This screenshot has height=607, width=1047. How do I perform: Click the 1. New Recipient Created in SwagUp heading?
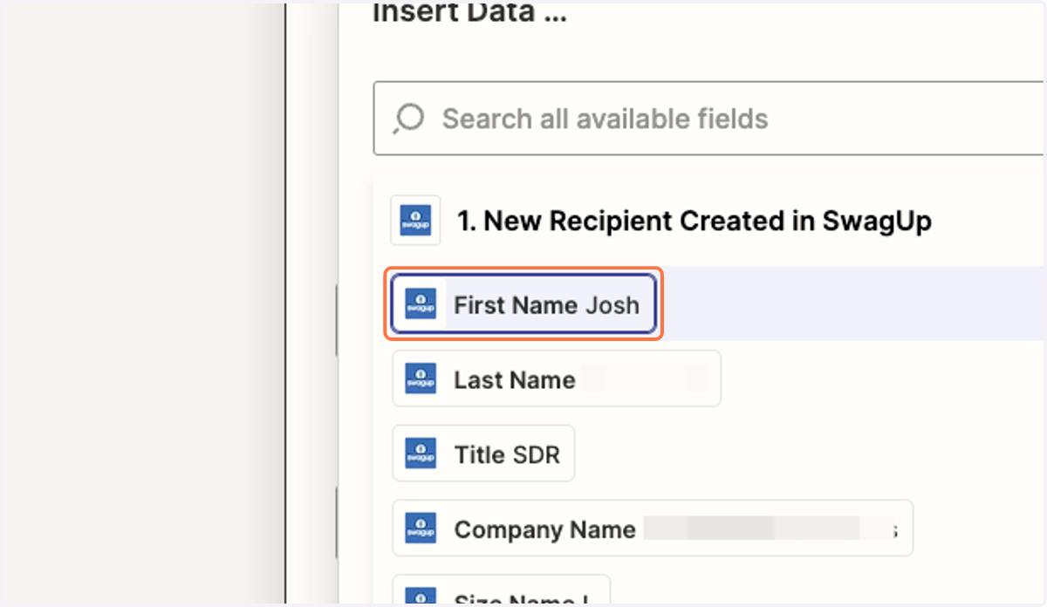click(x=695, y=222)
